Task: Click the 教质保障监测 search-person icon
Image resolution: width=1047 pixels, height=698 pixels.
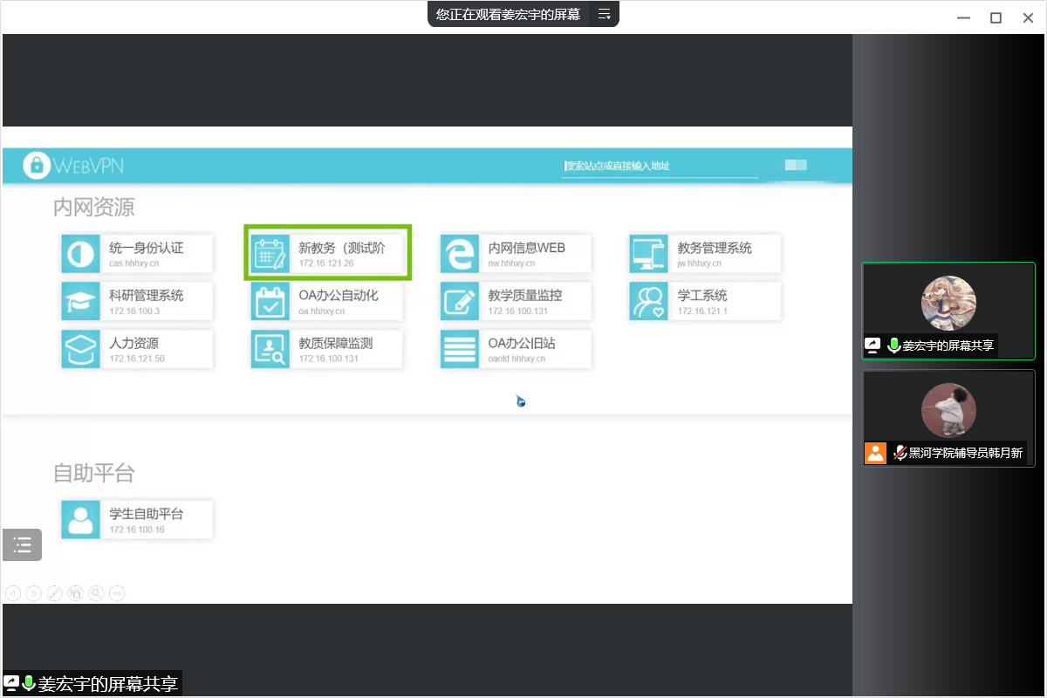Action: (270, 349)
